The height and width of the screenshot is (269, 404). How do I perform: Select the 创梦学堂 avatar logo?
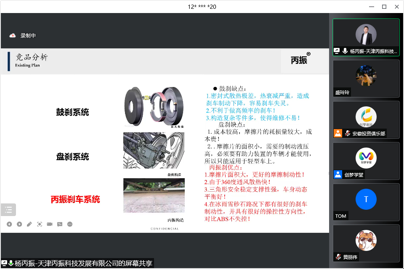click(366, 158)
